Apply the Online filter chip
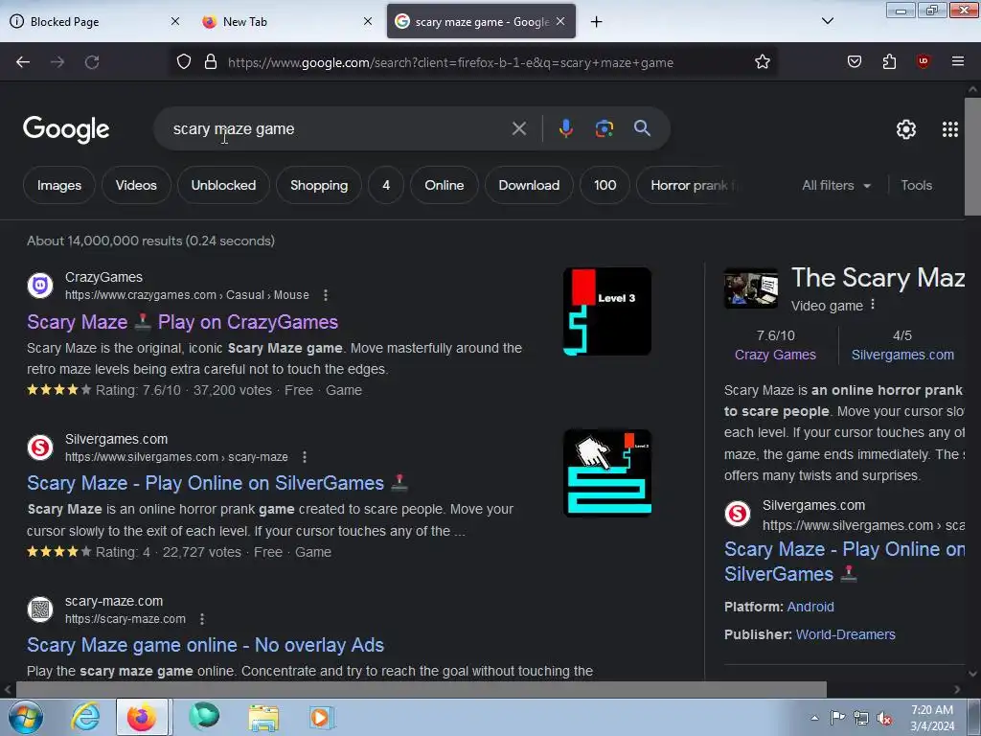The height and width of the screenshot is (736, 981). tap(445, 185)
